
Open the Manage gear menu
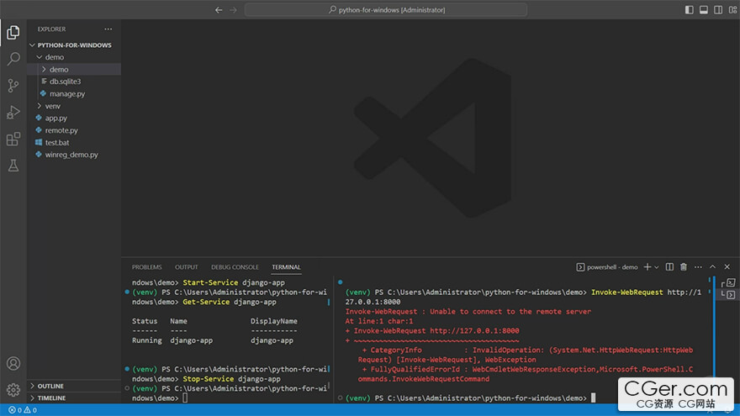13,390
